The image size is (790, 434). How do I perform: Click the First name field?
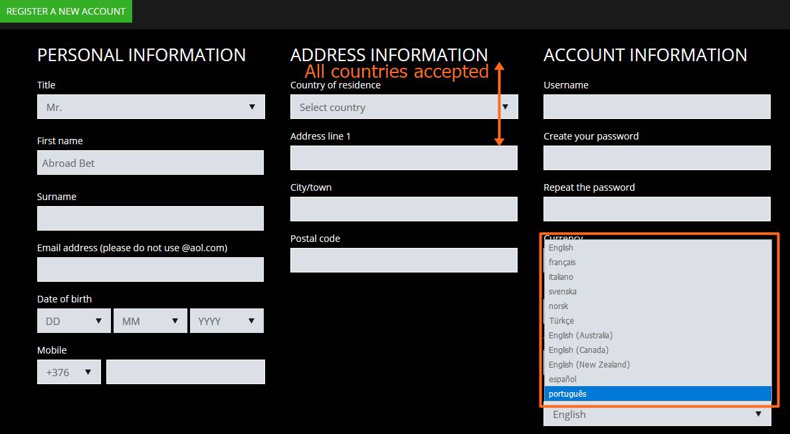(150, 163)
